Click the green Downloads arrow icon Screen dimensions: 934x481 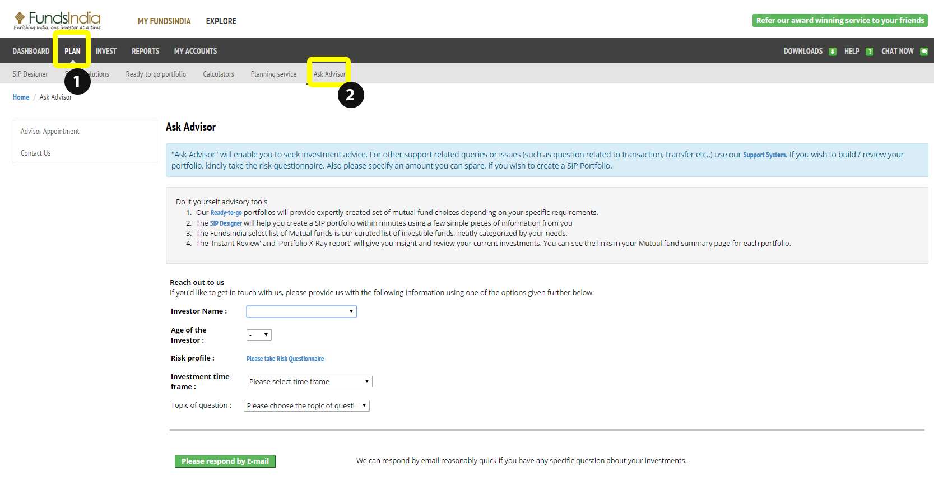(x=833, y=52)
